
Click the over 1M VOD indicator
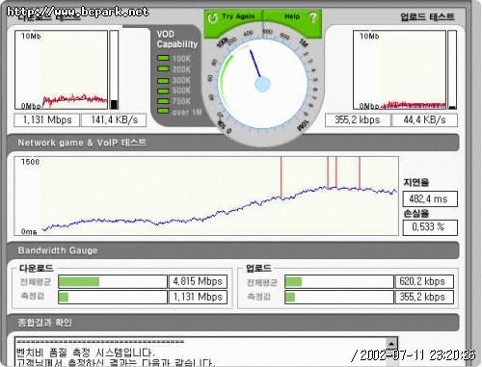(163, 112)
